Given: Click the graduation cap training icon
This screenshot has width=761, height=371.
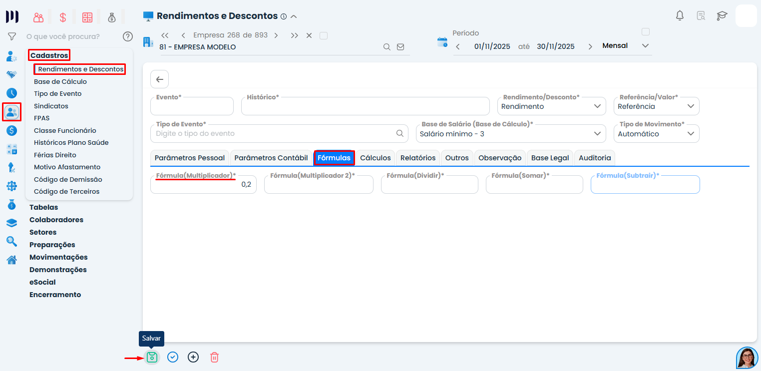Looking at the screenshot, I should click(x=722, y=15).
